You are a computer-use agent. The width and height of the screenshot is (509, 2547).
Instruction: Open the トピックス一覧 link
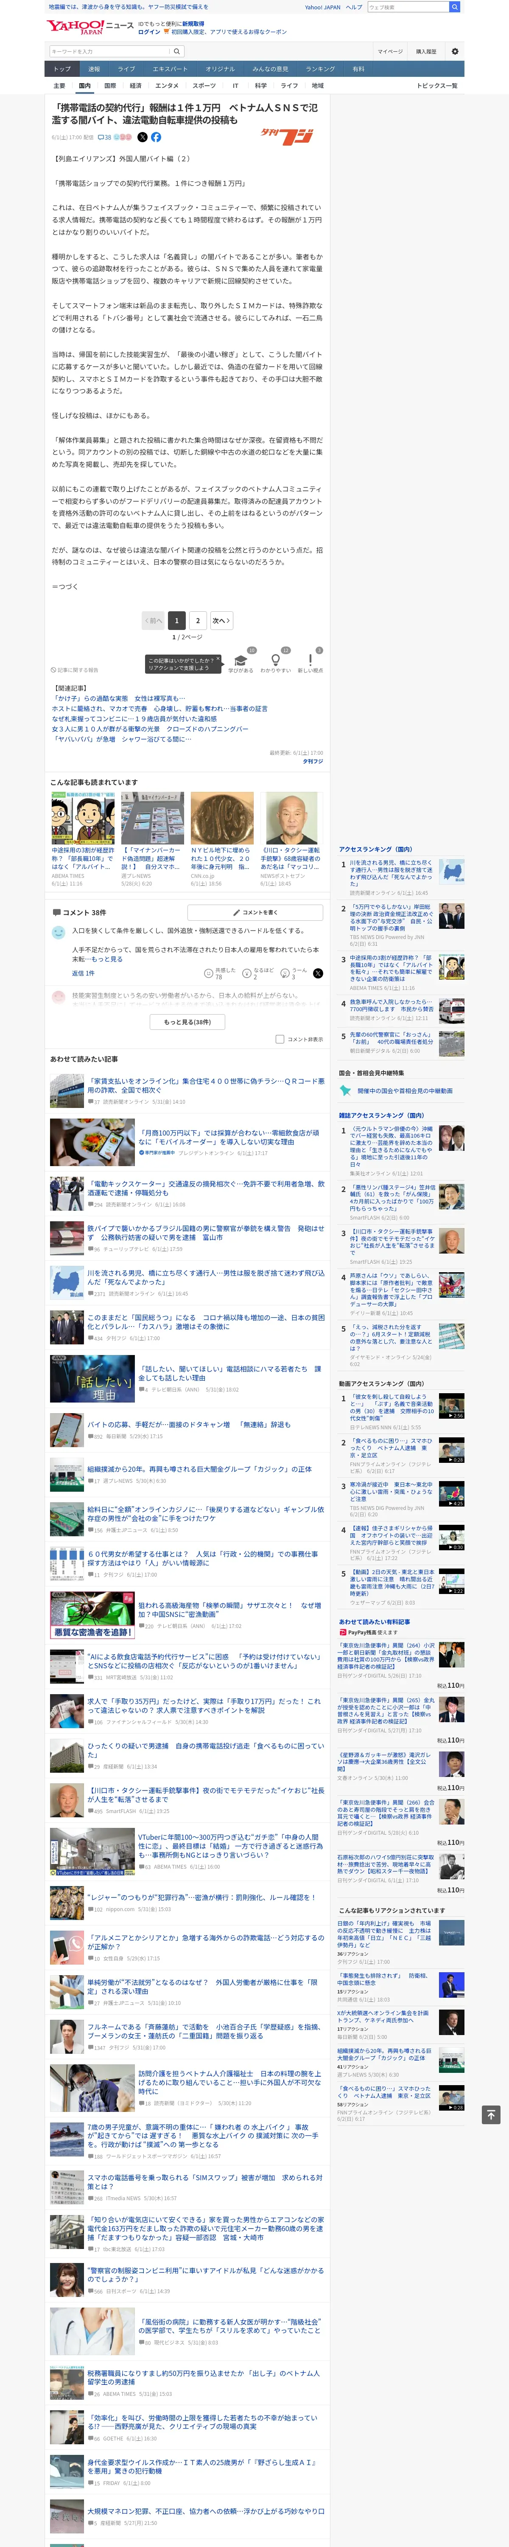tap(437, 86)
